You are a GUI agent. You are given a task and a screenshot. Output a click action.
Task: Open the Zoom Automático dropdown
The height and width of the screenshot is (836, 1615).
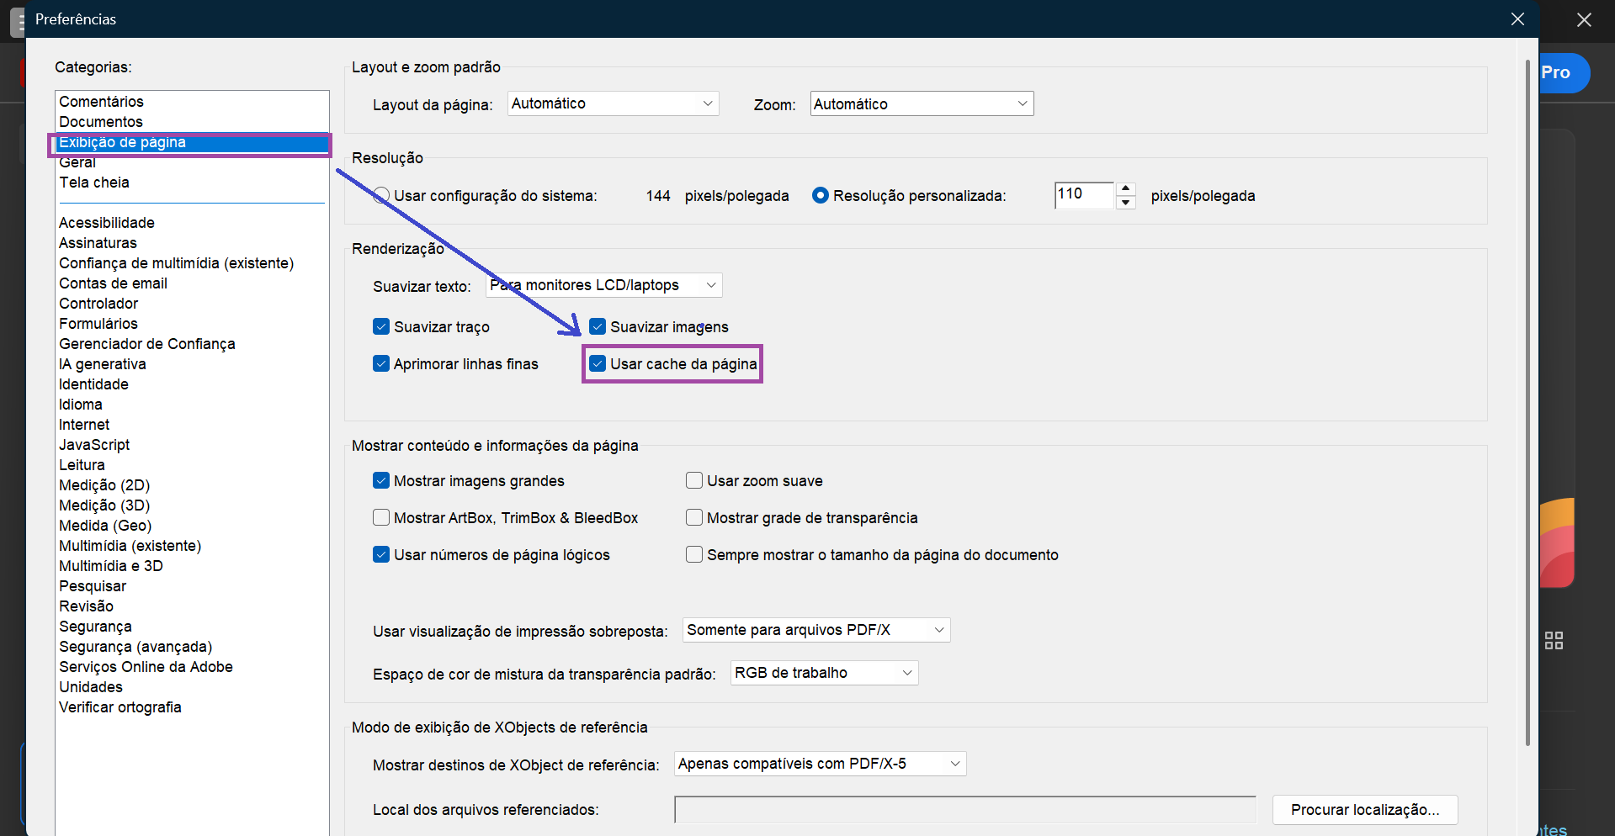pos(922,103)
